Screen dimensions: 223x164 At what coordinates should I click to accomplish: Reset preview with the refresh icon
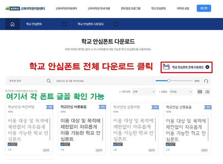[206, 81]
